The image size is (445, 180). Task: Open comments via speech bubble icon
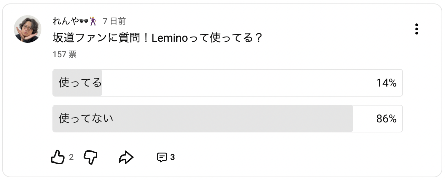pos(161,157)
